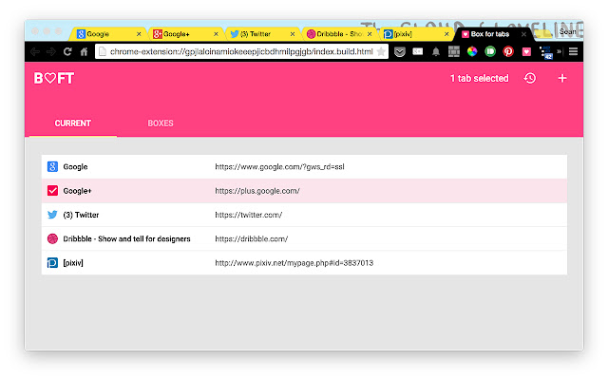Click the green circle extension icon
This screenshot has width=608, height=380.
tap(490, 51)
